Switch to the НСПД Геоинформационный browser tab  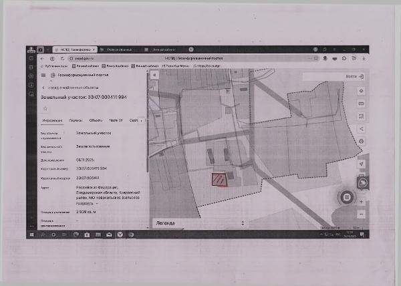pos(75,49)
